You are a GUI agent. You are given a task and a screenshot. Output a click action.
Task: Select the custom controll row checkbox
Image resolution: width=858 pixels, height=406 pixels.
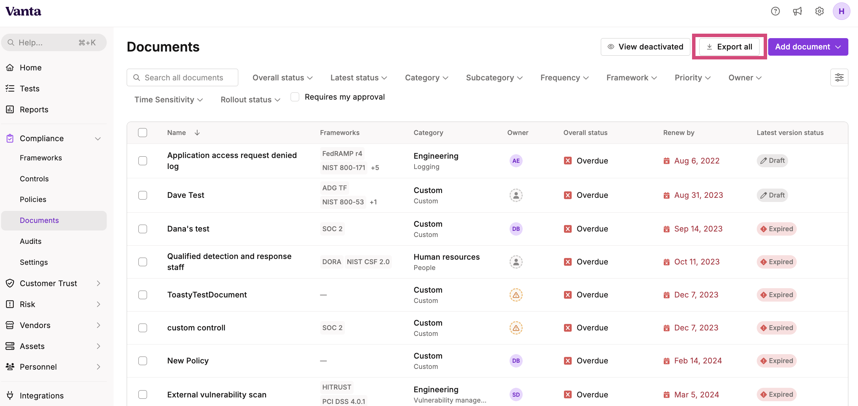point(143,328)
